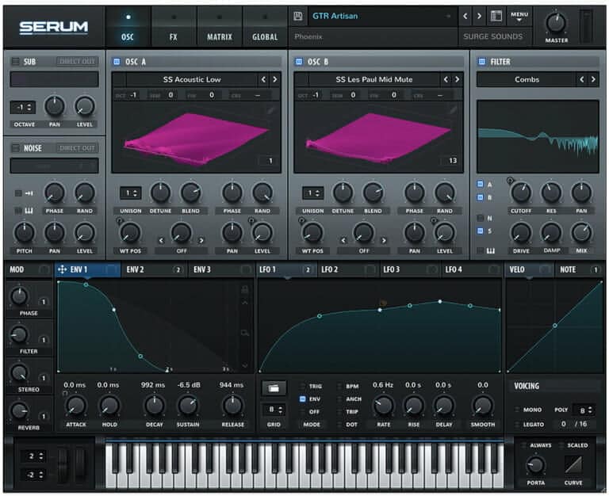The width and height of the screenshot is (609, 496).
Task: Enable the SUB oscillator
Action: [16, 61]
